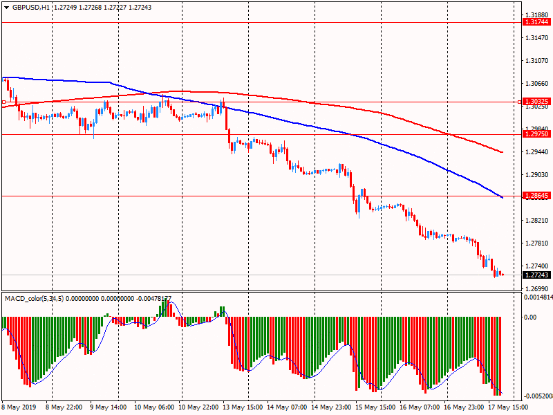Viewport: 553px width, 415px height.
Task: Click the last candlestick at current price
Action: coord(503,275)
